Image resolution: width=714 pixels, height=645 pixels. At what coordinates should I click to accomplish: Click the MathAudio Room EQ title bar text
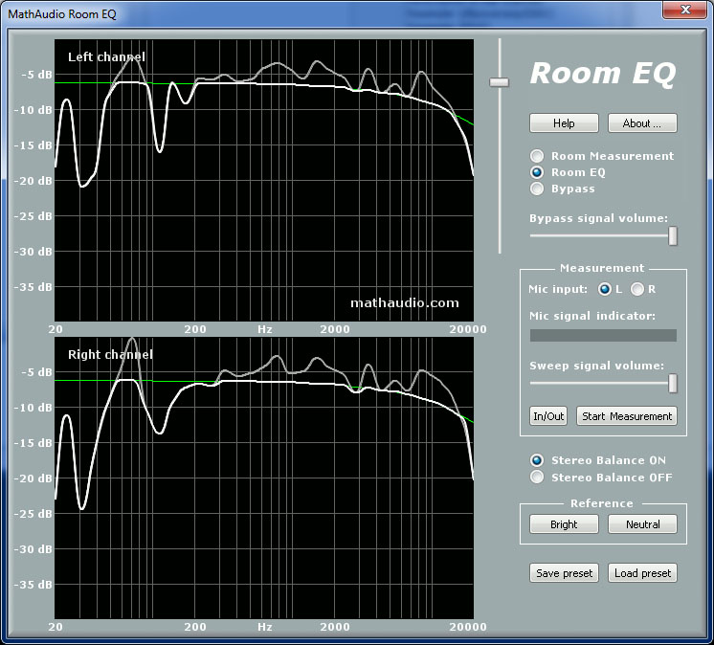[x=62, y=14]
